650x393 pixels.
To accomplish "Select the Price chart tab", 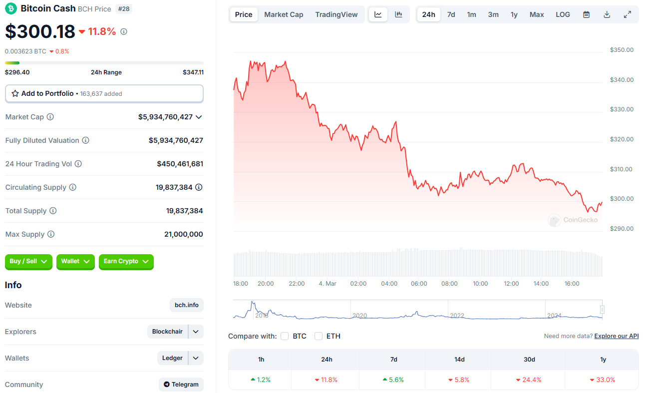I will click(244, 14).
